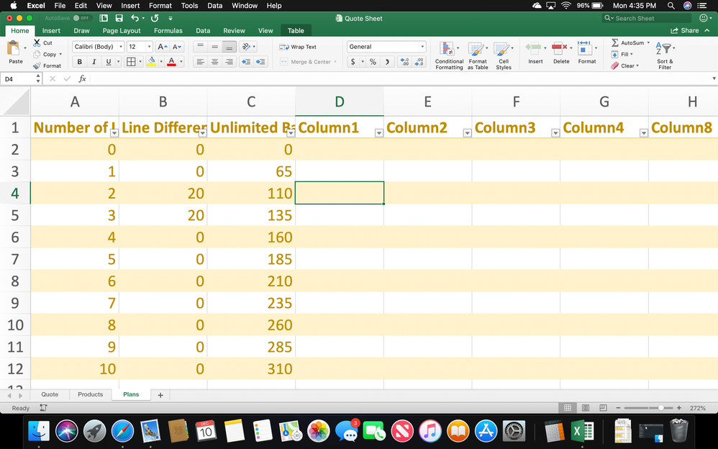Toggle italic formatting
Viewport: 718px width, 449px height.
(x=93, y=61)
